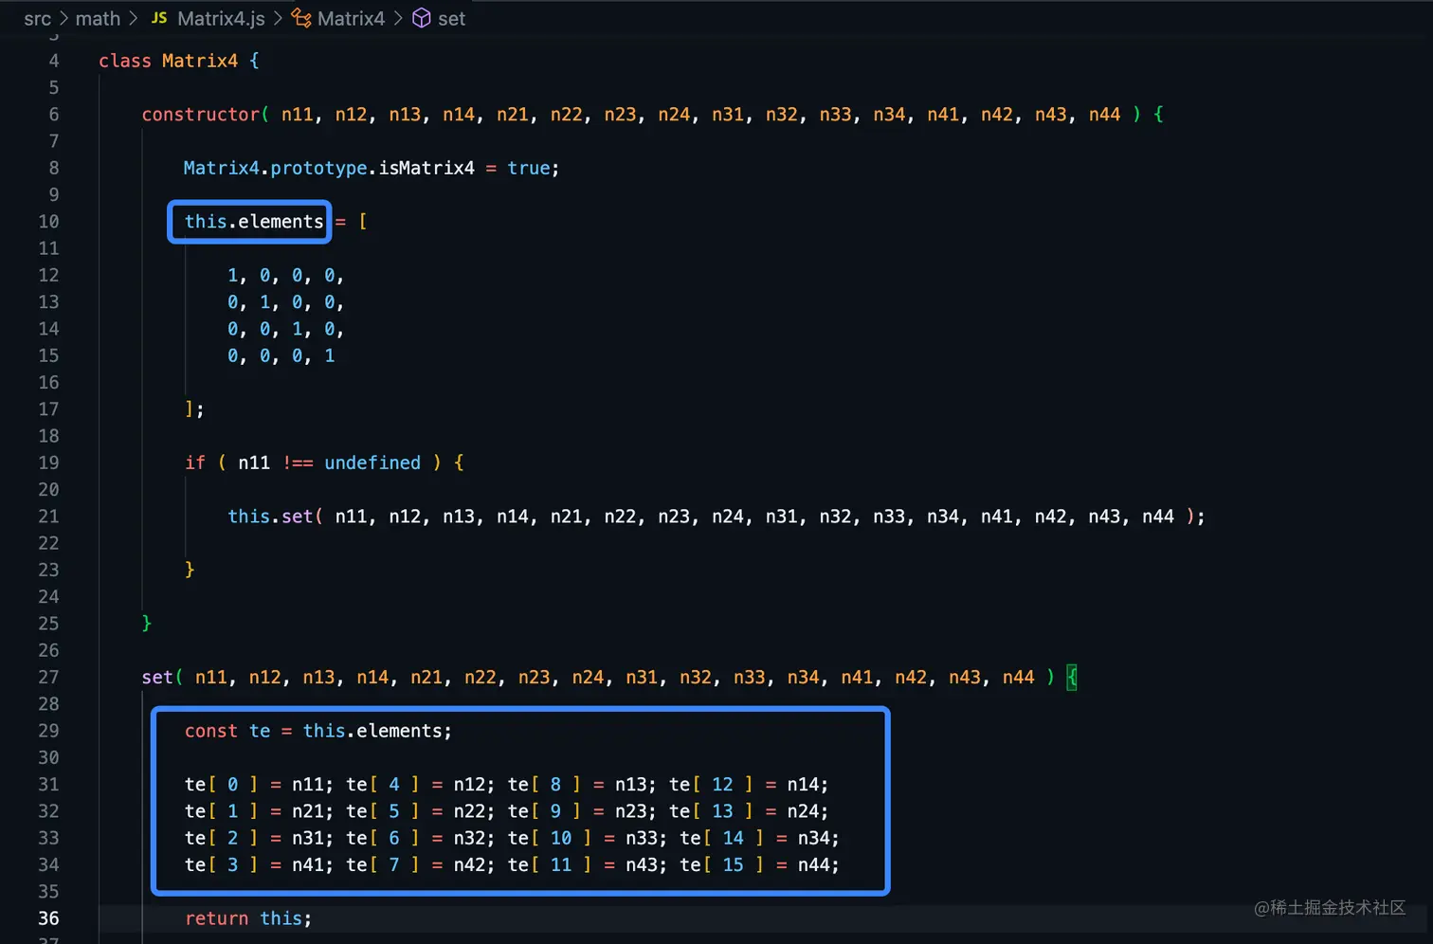Image resolution: width=1433 pixels, height=944 pixels.
Task: Click 'te[ 15 ]' on line 34
Action: tap(722, 864)
